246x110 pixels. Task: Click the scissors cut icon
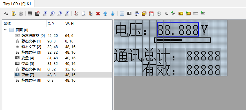point(76,14)
